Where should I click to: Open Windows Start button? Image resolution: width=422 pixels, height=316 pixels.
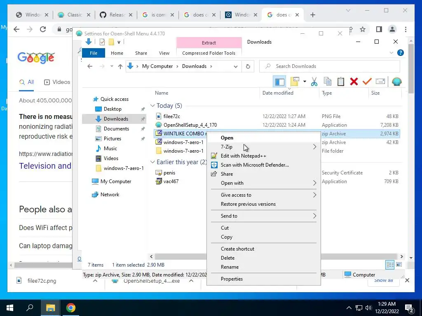(x=10, y=308)
